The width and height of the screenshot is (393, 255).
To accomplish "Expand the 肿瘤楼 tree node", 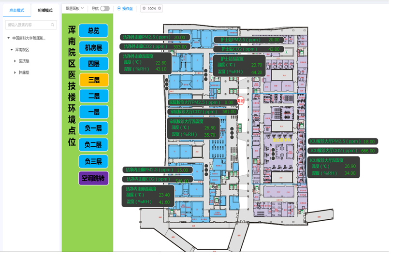I will pyautogui.click(x=15, y=73).
